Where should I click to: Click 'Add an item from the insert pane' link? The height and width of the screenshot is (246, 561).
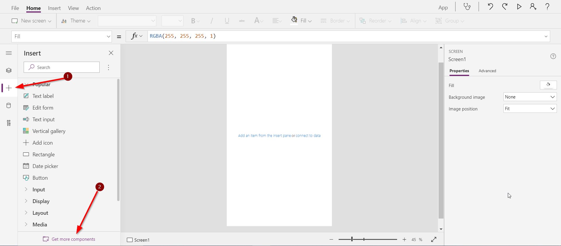(264, 136)
